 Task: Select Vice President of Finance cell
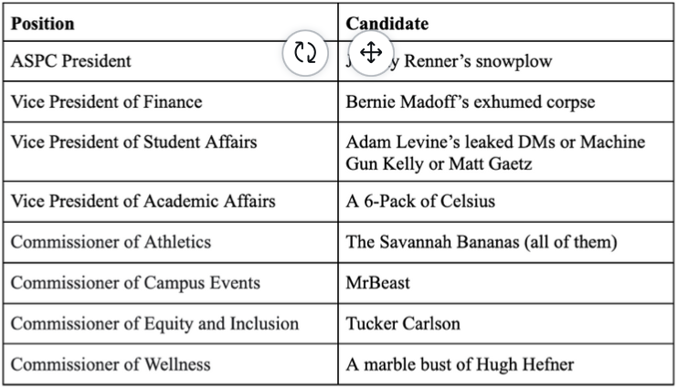pyautogui.click(x=106, y=101)
